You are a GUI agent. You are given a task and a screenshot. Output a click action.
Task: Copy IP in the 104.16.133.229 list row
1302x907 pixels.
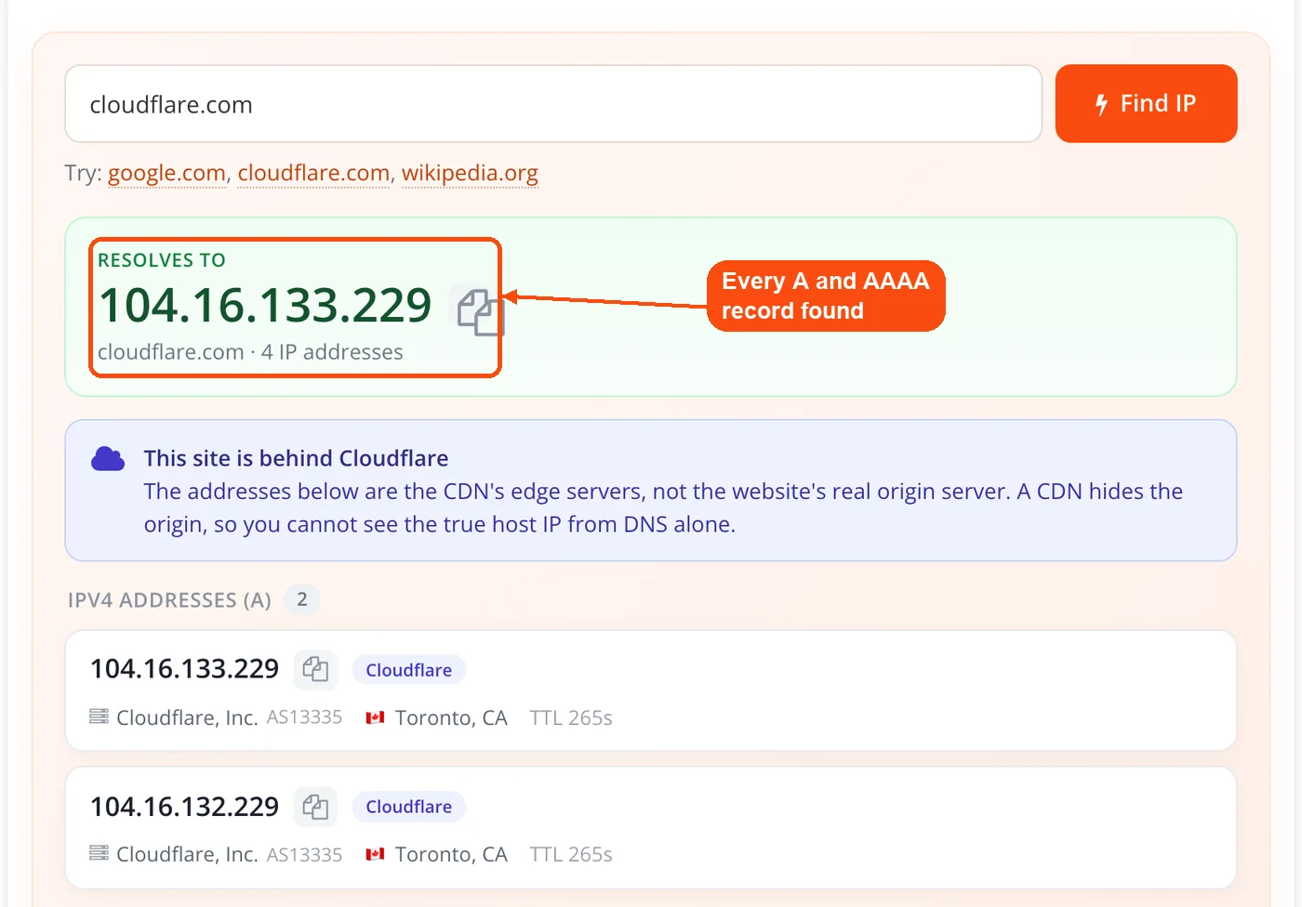tap(315, 669)
